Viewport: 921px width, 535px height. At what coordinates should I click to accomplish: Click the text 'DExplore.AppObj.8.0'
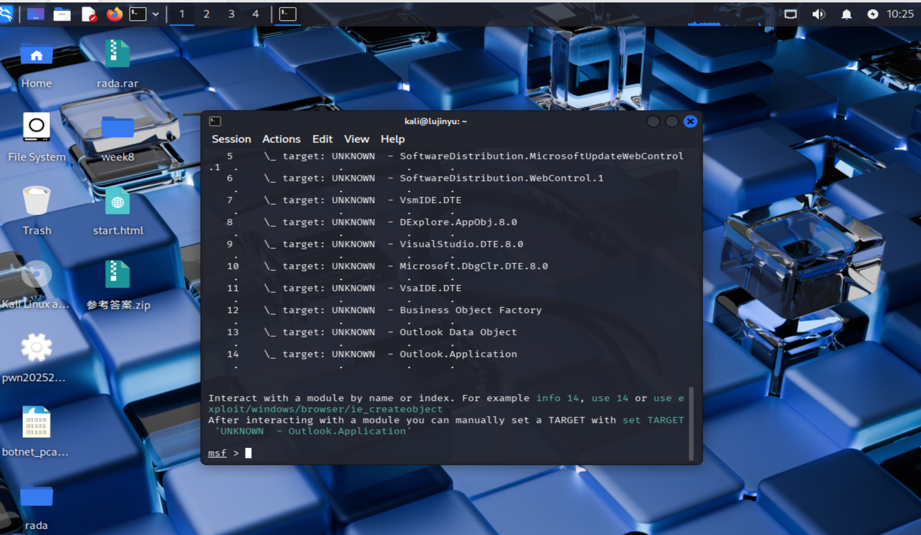point(458,222)
